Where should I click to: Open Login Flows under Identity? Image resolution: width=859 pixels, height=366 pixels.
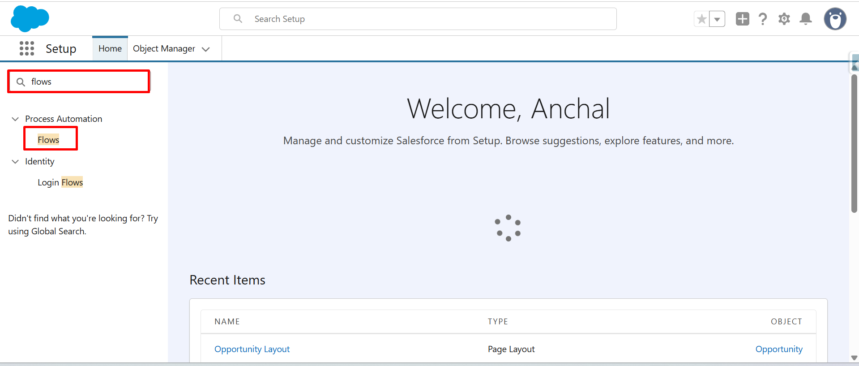[x=60, y=182]
